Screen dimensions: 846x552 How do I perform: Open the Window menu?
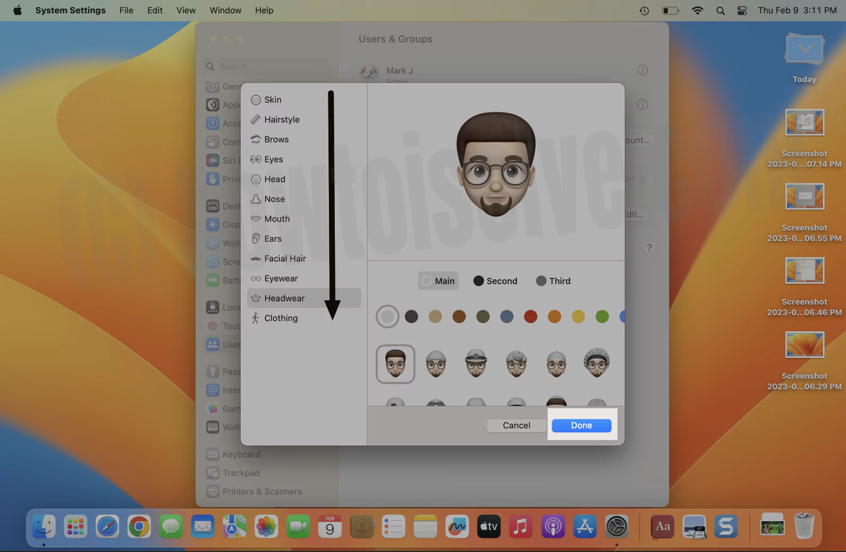click(x=225, y=10)
